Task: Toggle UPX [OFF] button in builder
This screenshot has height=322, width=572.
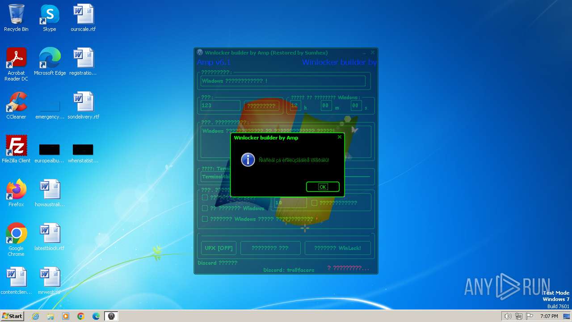Action: coord(219,248)
